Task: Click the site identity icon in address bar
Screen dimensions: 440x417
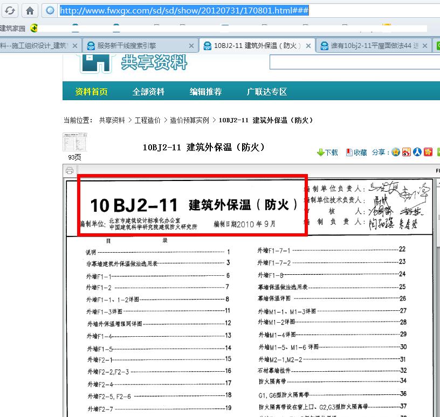Action: 50,11
